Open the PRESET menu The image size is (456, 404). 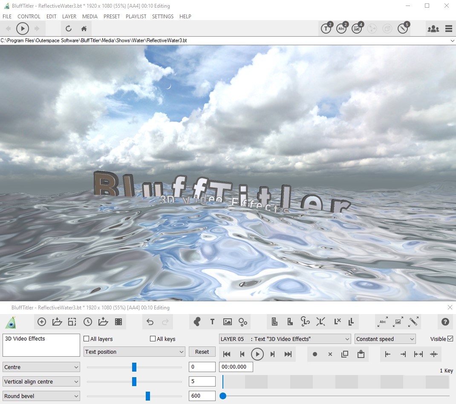pos(112,17)
